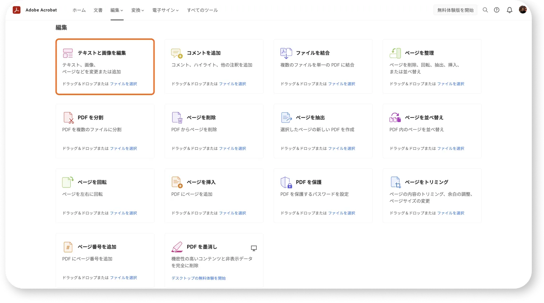Click description PDF を保護するパスワードを設定
The height and width of the screenshot is (303, 544).
click(314, 194)
